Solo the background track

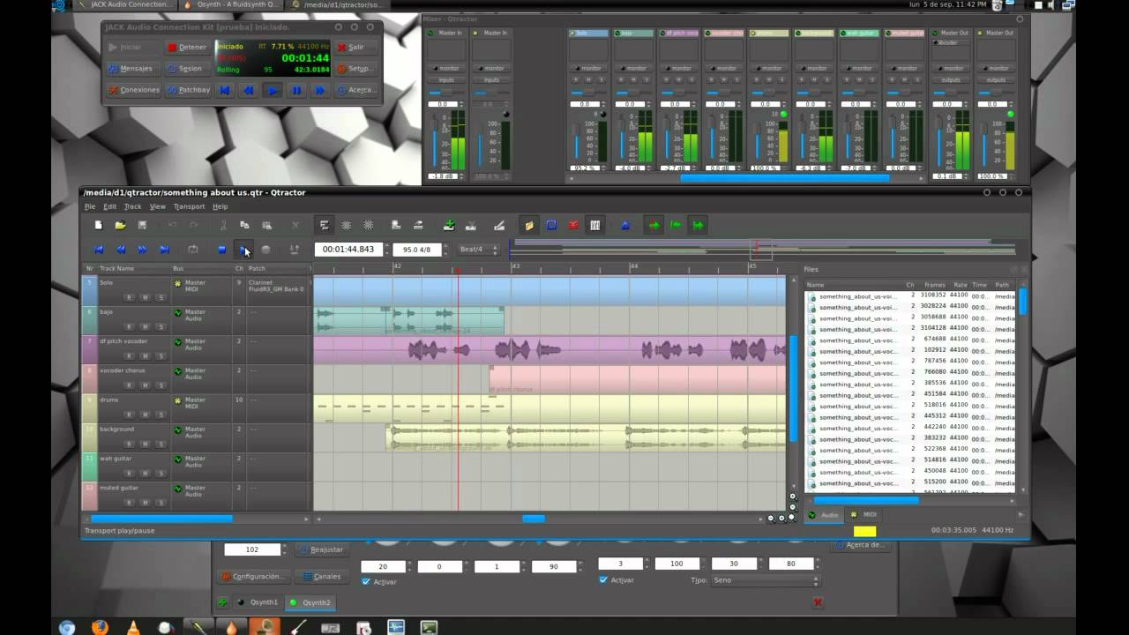[161, 444]
